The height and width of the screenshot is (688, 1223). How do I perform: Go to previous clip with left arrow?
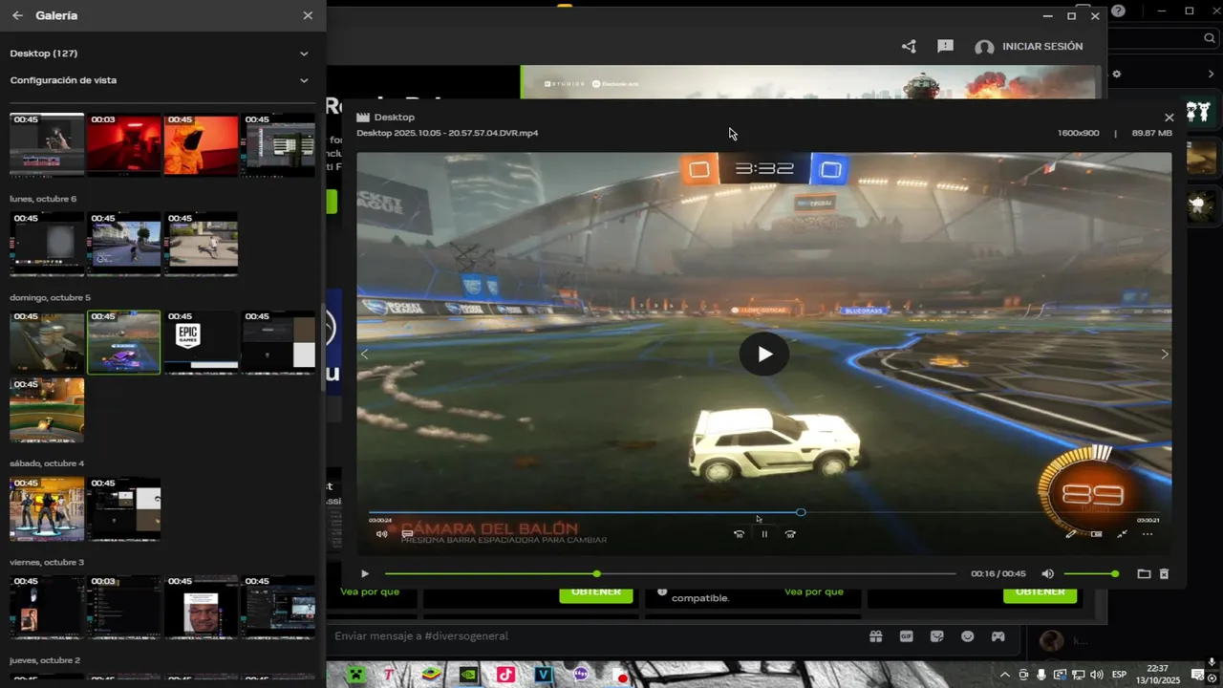(x=364, y=354)
